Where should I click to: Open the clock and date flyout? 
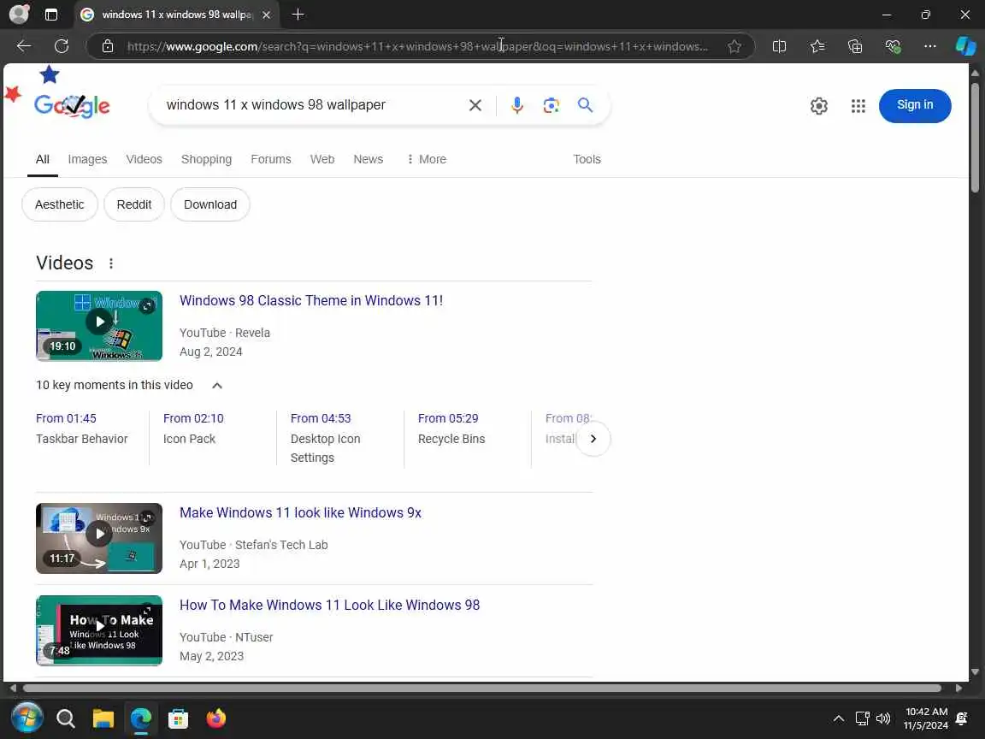point(926,718)
